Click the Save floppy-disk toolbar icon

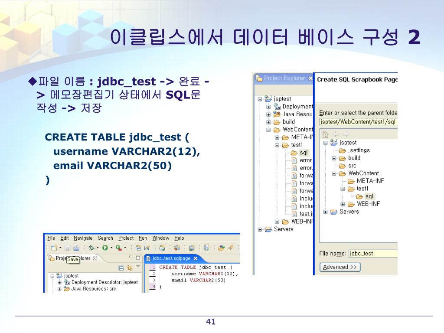click(67, 248)
